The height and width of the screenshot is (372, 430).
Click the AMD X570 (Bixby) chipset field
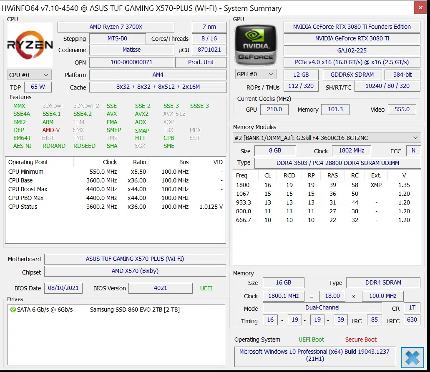[135, 271]
